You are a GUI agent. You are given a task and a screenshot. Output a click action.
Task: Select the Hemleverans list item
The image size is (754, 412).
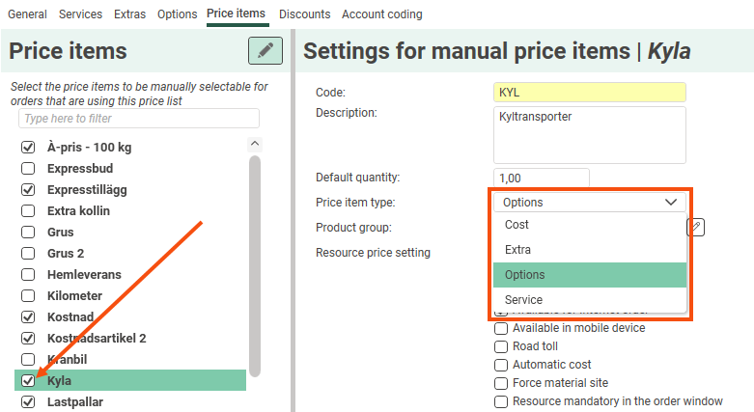tap(84, 274)
